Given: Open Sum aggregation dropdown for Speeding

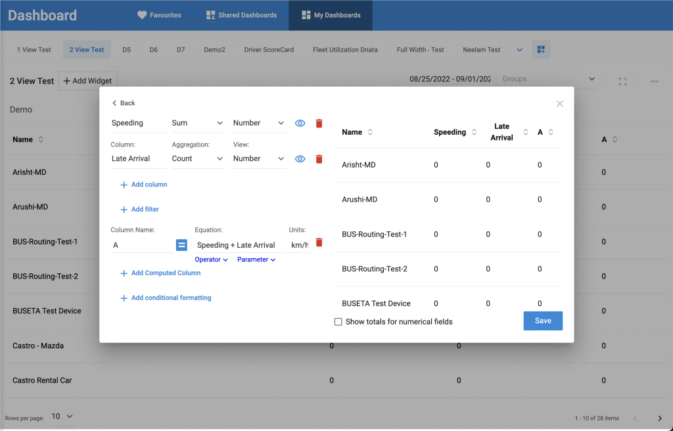Looking at the screenshot, I should [197, 123].
